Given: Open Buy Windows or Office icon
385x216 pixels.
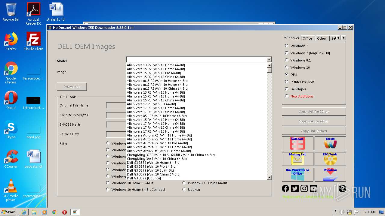Looking at the screenshot, I should (297, 175).
